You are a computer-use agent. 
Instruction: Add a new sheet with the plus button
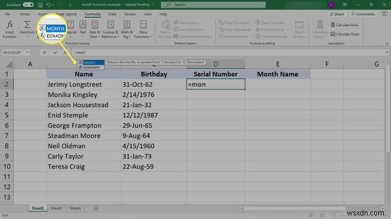[96, 208]
